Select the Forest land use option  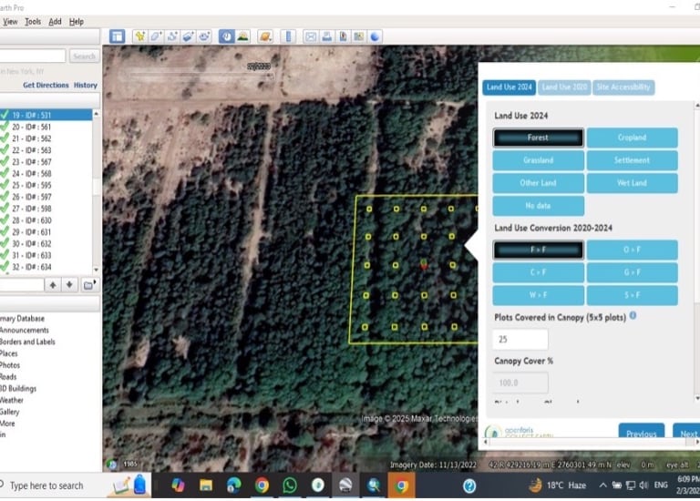point(538,138)
